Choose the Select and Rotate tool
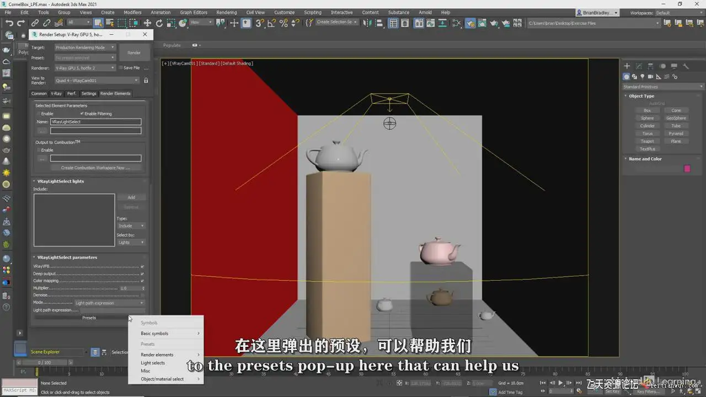The image size is (706, 397). tap(159, 23)
